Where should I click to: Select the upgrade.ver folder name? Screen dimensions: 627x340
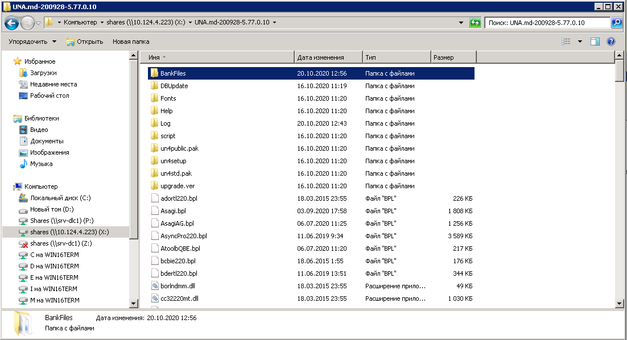(178, 186)
